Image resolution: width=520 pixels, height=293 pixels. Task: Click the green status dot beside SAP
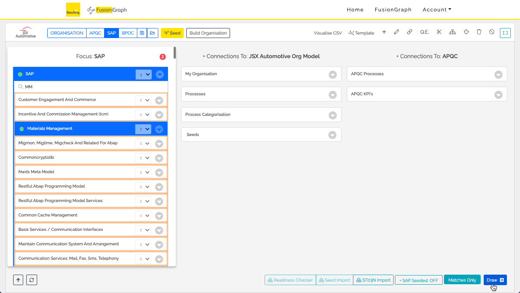(20, 74)
